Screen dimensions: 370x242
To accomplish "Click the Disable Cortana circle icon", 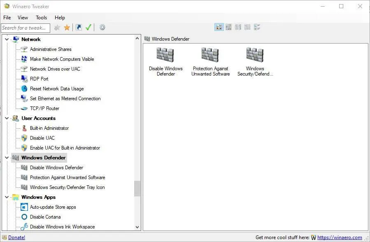I will 24,217.
